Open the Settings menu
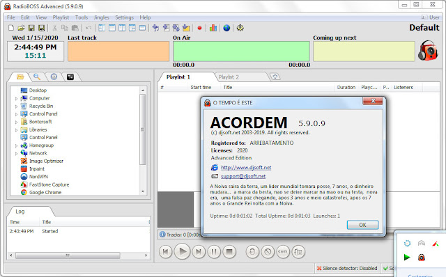This screenshot has width=446, height=277. click(124, 17)
